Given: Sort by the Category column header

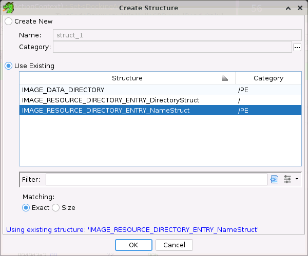Looking at the screenshot, I should click(268, 78).
